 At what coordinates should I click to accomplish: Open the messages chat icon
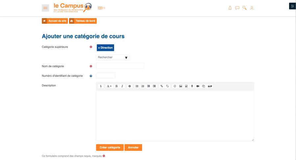pyautogui.click(x=237, y=8)
